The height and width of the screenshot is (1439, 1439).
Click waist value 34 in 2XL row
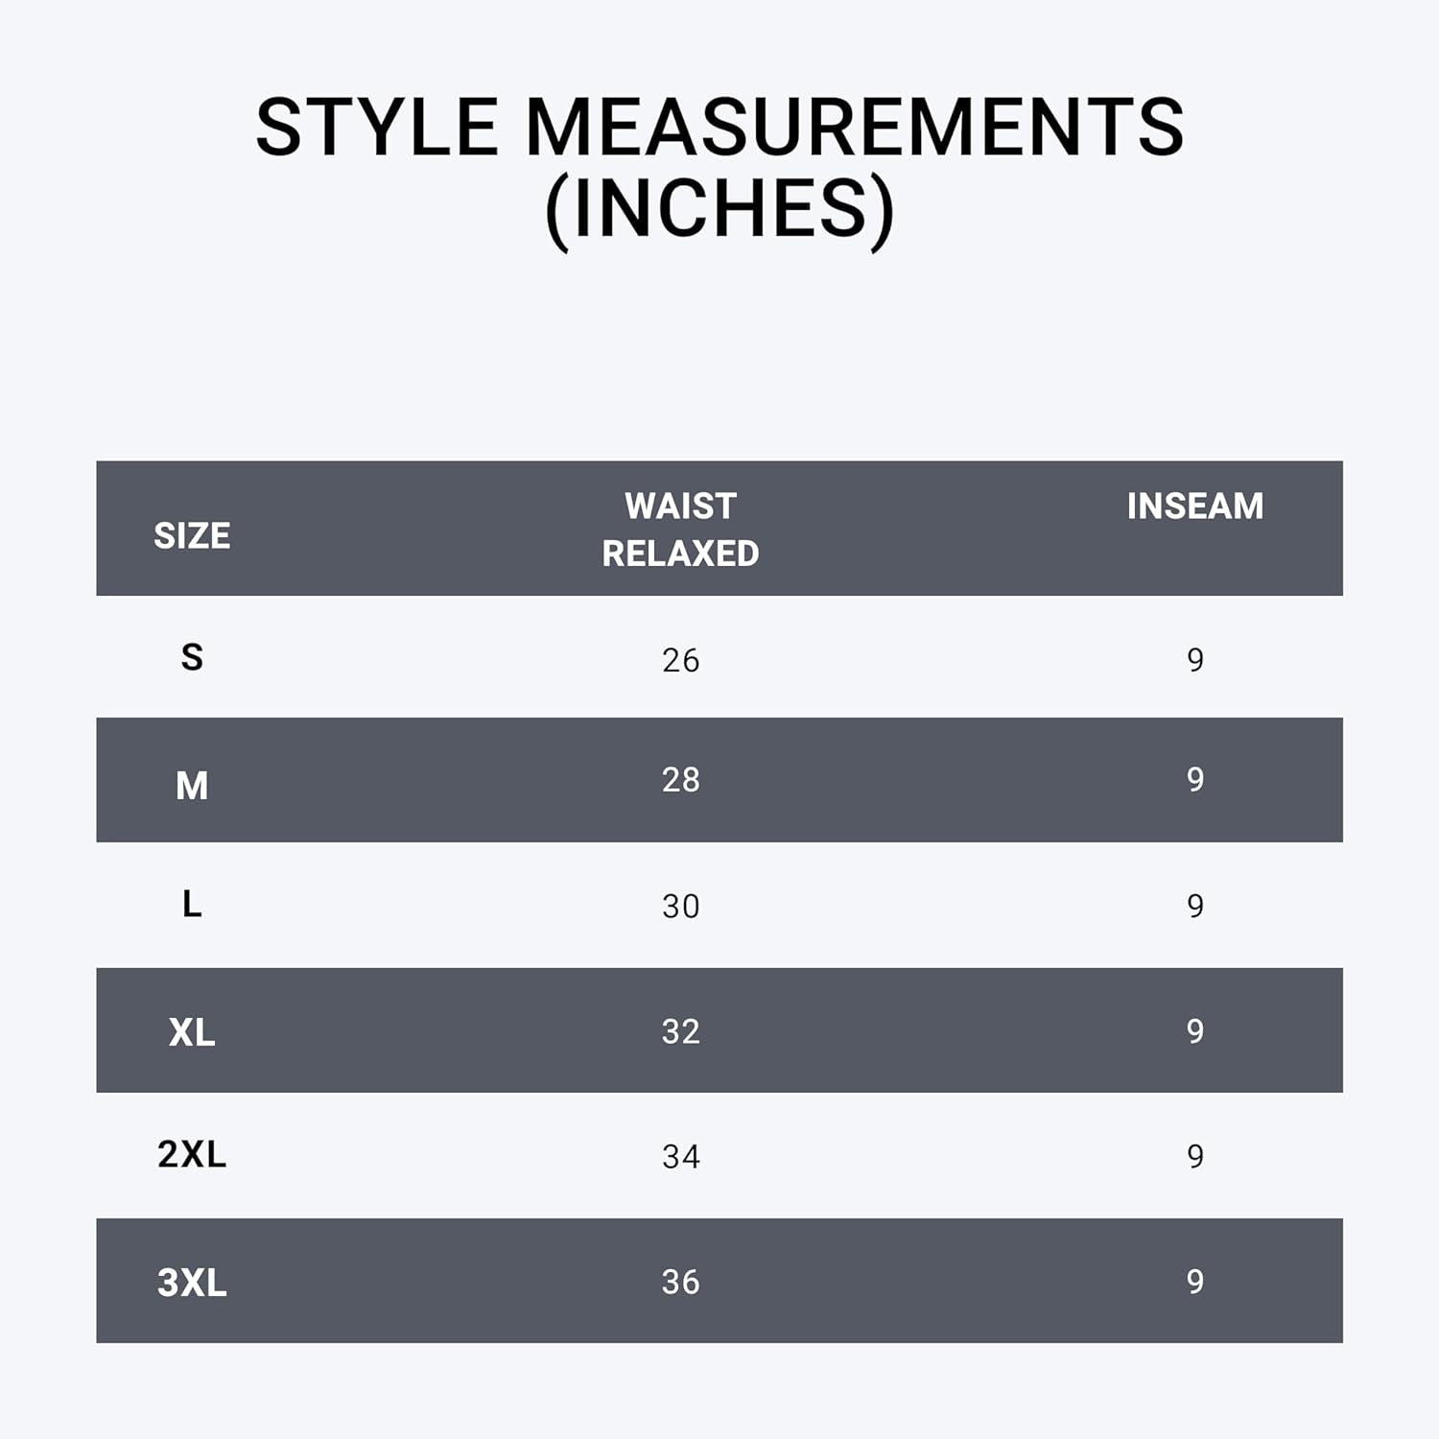pyautogui.click(x=680, y=1156)
